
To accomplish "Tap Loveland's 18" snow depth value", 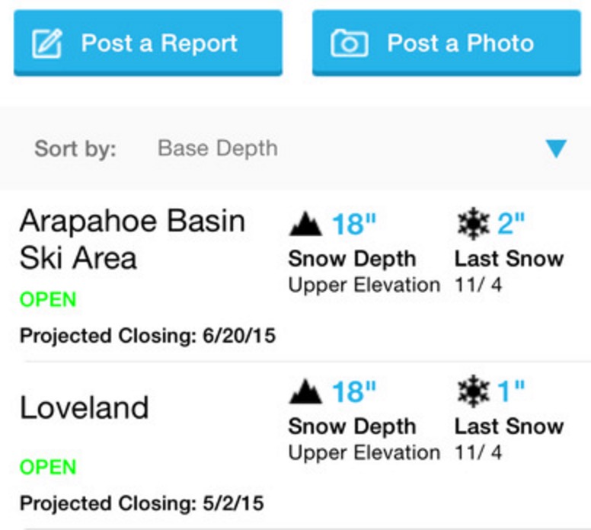I will [354, 391].
